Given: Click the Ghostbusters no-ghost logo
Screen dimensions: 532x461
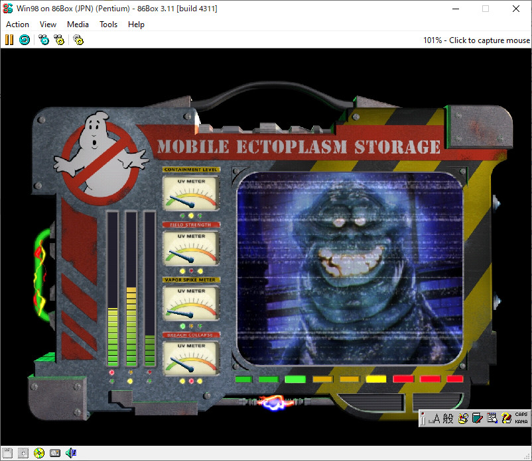Looking at the screenshot, I should tap(101, 158).
